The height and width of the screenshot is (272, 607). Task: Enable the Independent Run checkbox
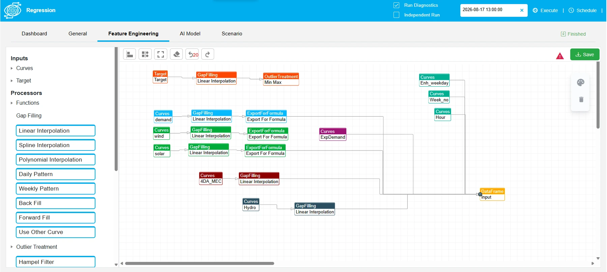coord(397,15)
